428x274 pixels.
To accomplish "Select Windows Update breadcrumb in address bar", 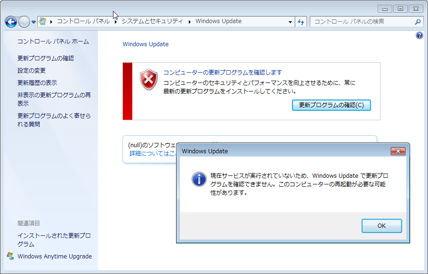I will 218,21.
